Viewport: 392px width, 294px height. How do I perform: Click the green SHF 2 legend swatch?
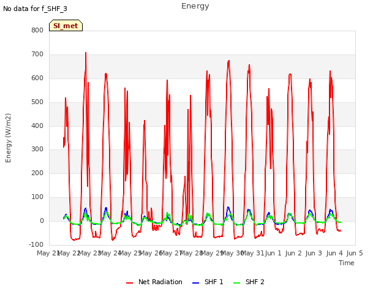point(237,283)
